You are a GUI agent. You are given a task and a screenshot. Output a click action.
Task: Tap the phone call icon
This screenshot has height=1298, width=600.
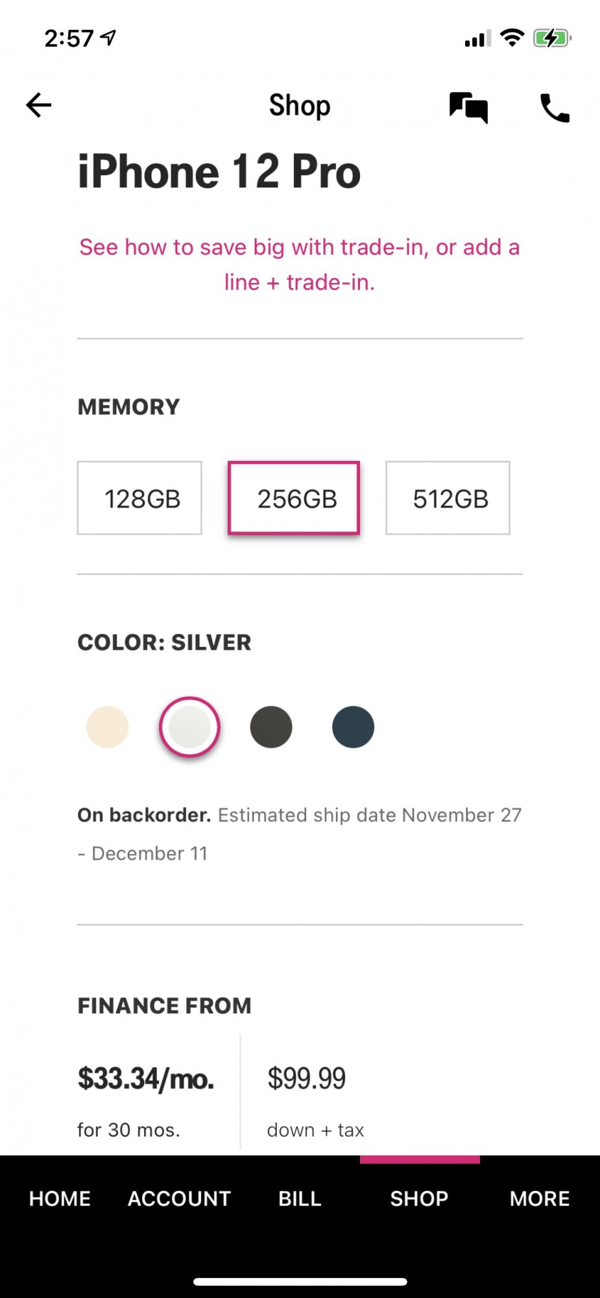555,108
